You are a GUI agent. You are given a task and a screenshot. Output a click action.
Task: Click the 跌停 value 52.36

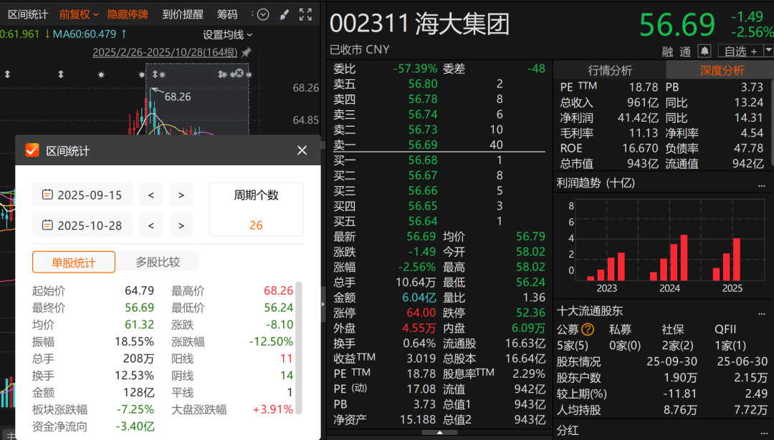pyautogui.click(x=530, y=313)
